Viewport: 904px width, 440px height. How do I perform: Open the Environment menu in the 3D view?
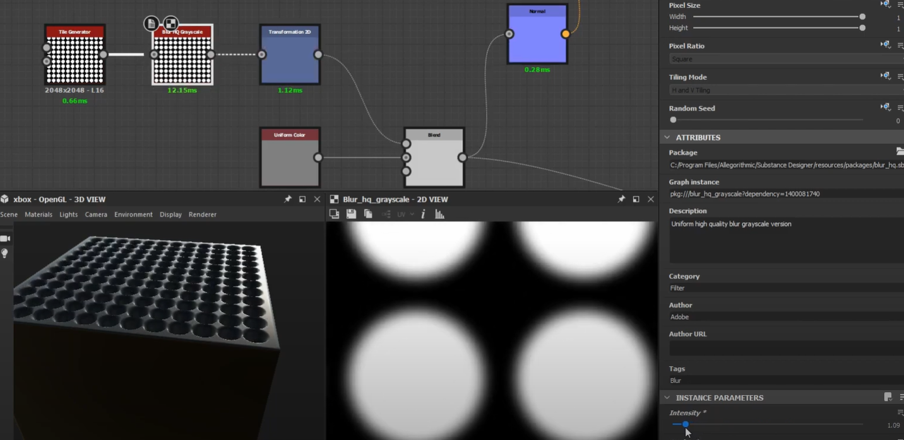click(x=133, y=214)
